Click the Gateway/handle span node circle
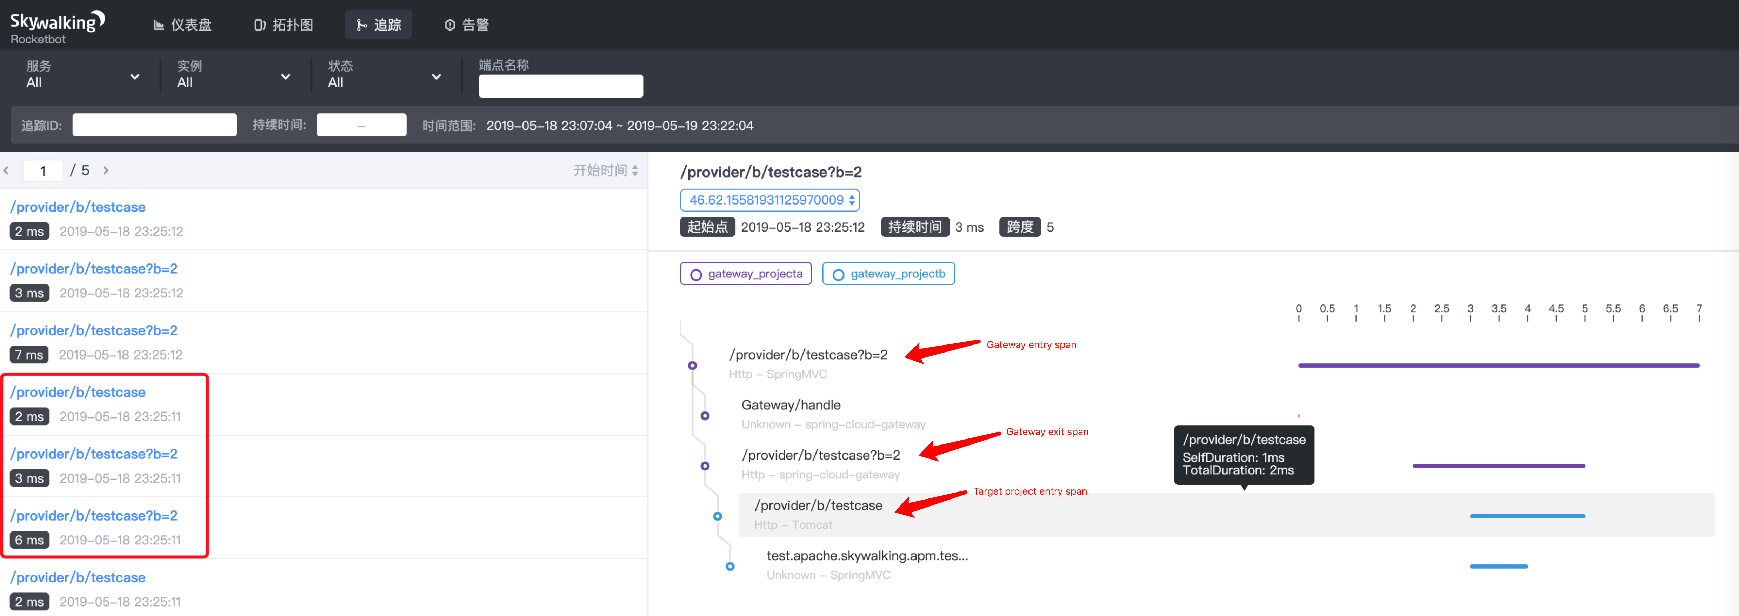This screenshot has height=616, width=1739. (705, 416)
